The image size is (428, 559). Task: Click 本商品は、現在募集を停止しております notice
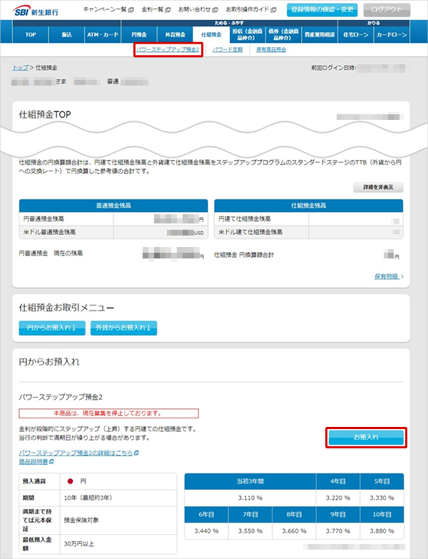click(x=108, y=413)
